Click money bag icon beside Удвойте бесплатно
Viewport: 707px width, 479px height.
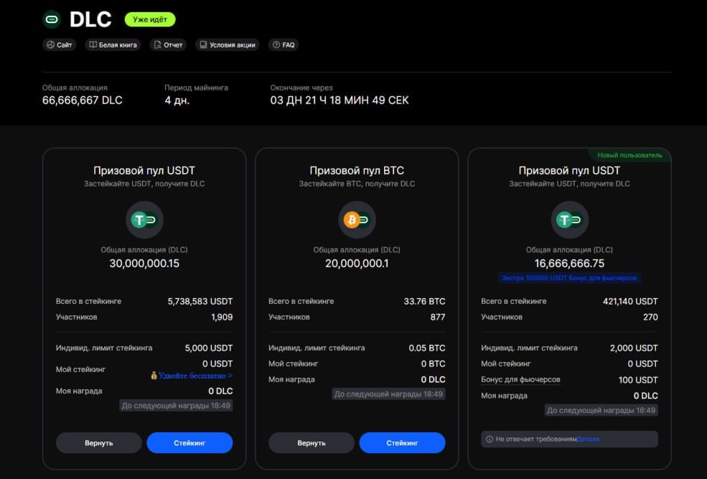154,376
